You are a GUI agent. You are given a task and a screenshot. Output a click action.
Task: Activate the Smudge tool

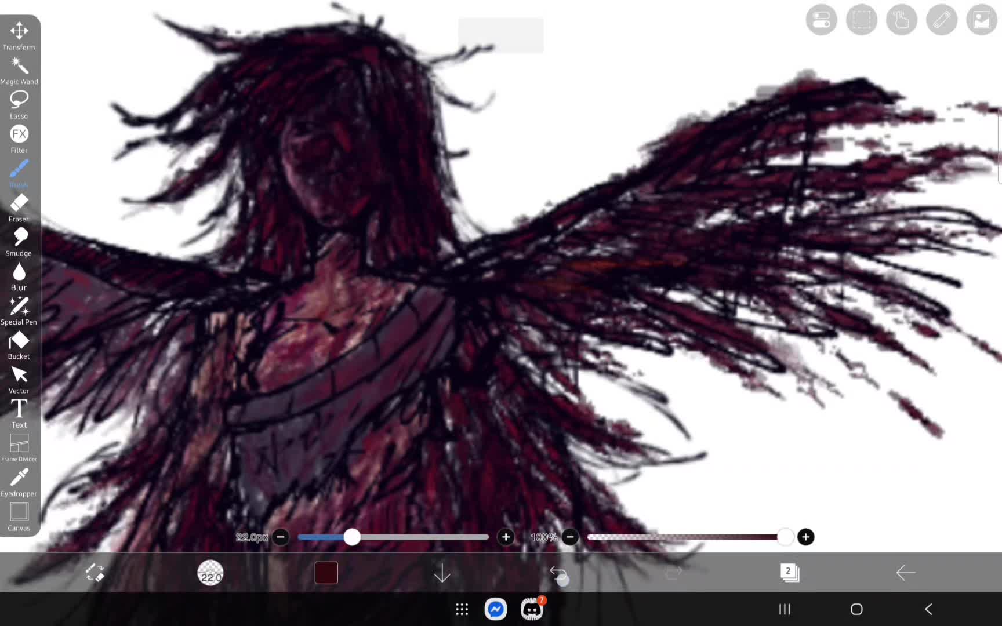click(x=19, y=242)
